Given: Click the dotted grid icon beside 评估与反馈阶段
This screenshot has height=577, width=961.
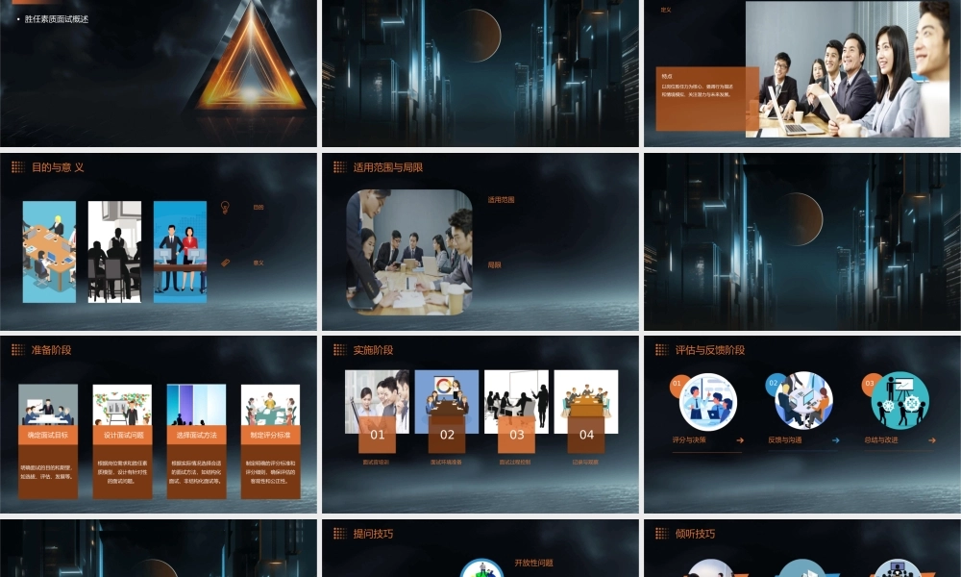Looking at the screenshot, I should [662, 349].
